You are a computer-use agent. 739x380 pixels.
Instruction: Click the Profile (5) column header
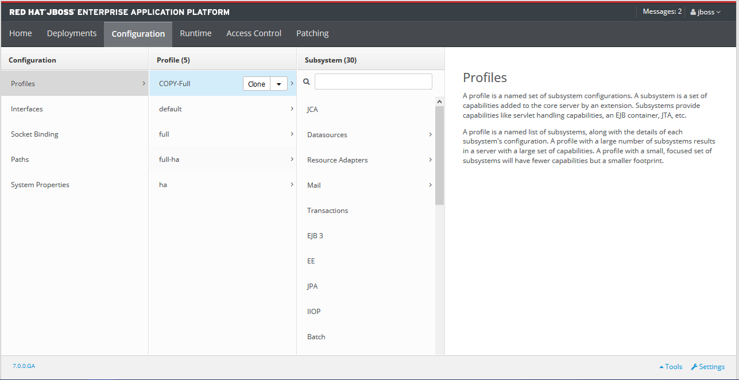point(173,60)
